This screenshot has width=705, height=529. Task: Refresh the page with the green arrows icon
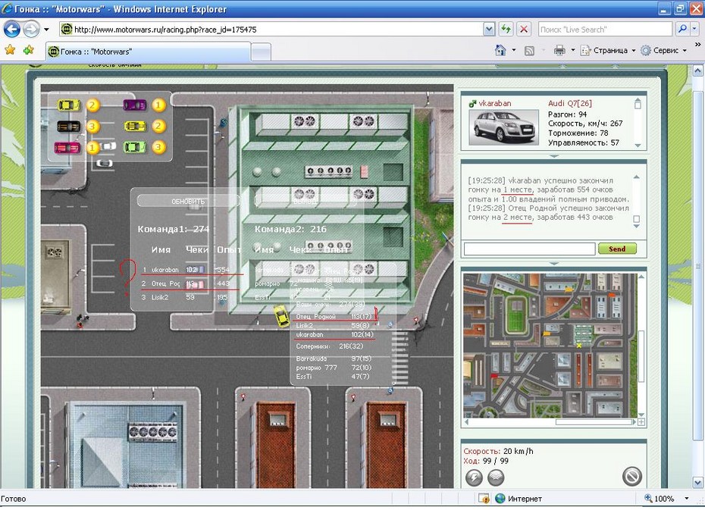tap(506, 30)
